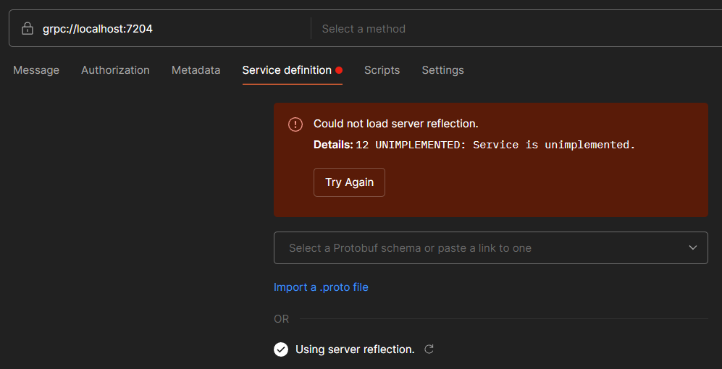Click the Import a .proto file link
722x369 pixels.
click(x=321, y=287)
